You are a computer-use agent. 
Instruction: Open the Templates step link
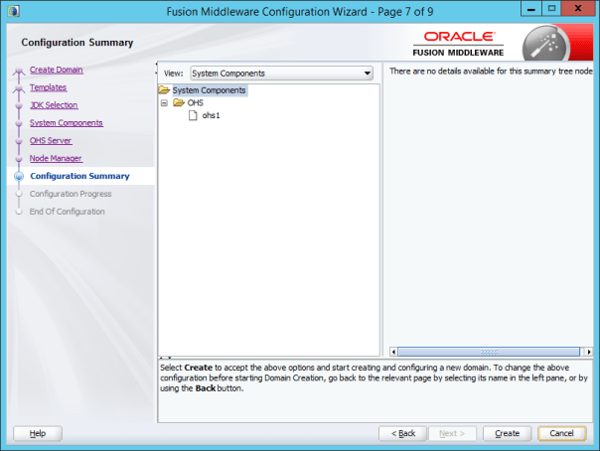click(x=49, y=87)
